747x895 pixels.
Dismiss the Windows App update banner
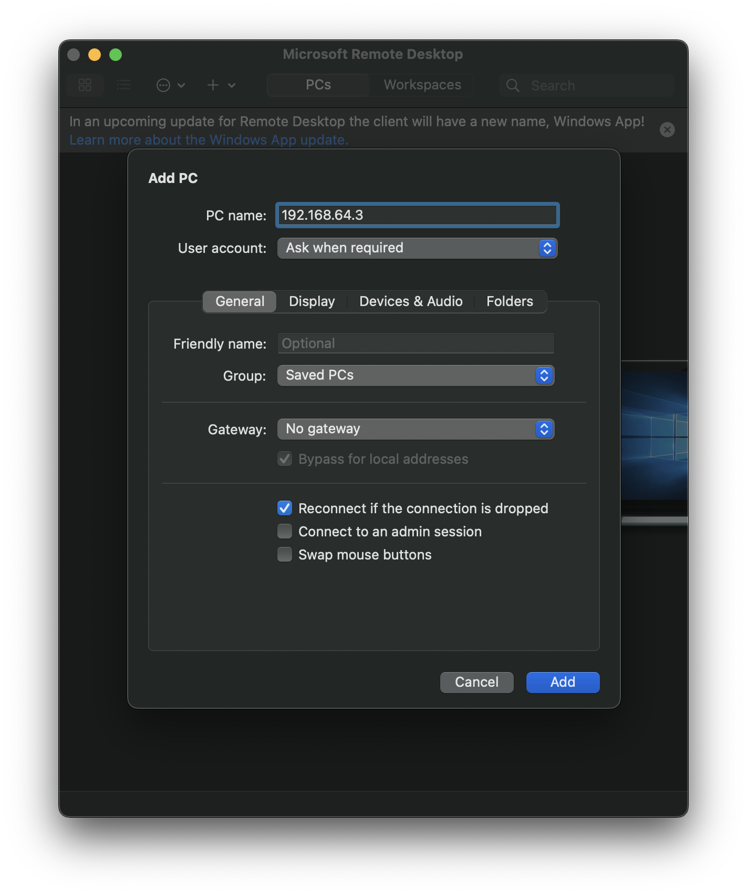[x=667, y=130]
